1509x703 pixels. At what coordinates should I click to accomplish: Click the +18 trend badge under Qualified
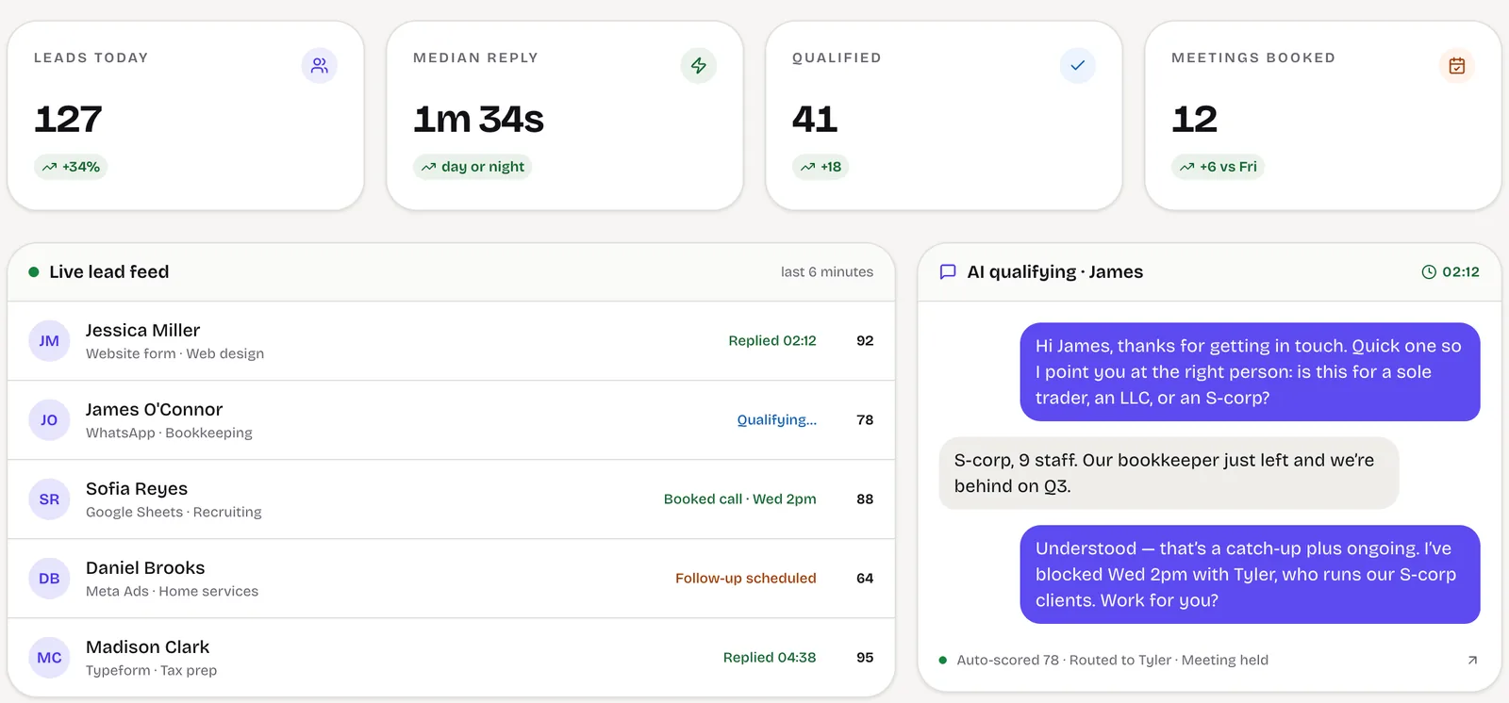(821, 167)
